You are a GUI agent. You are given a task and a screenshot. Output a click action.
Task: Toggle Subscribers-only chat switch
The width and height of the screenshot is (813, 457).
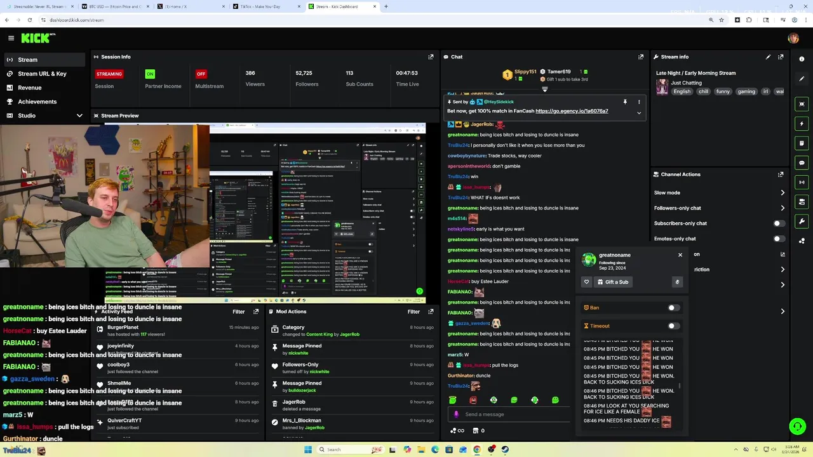pyautogui.click(x=779, y=223)
